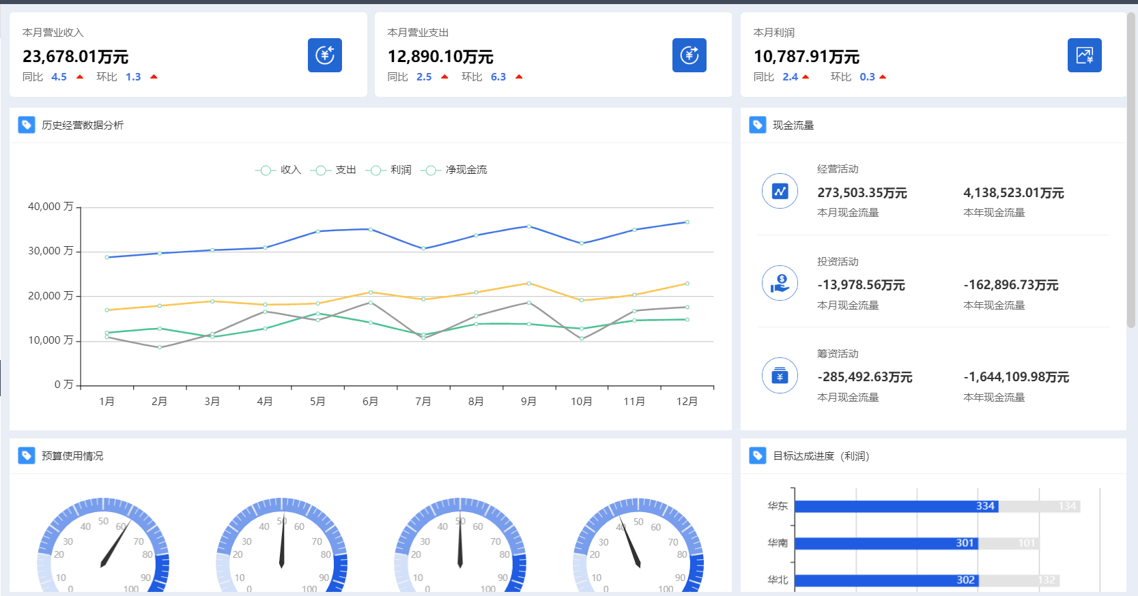Viewport: 1138px width, 596px height.
Task: Click the monthly profit chart icon
Action: click(1085, 55)
